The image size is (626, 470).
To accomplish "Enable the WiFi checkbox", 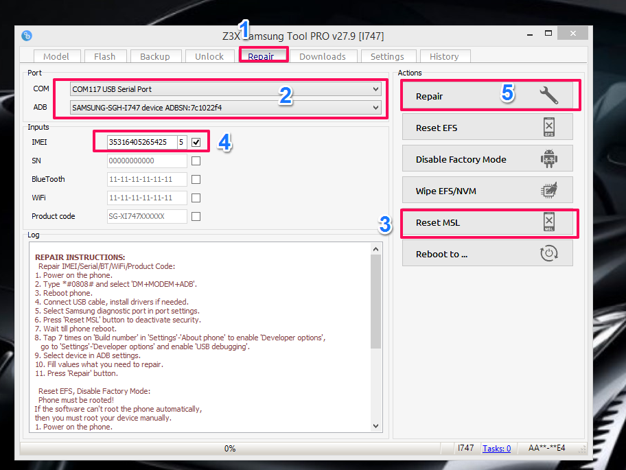I will click(196, 198).
